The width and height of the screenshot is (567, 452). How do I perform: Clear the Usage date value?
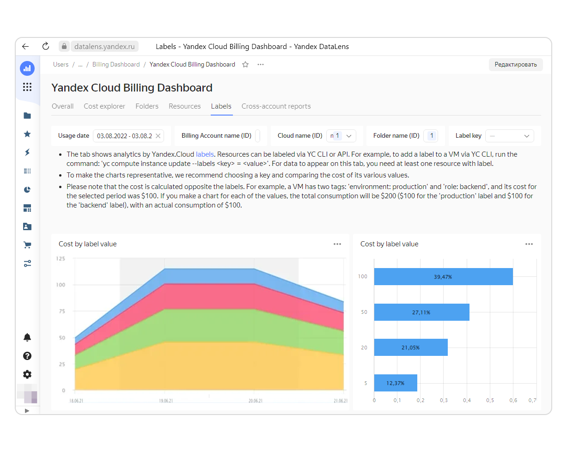pyautogui.click(x=158, y=136)
